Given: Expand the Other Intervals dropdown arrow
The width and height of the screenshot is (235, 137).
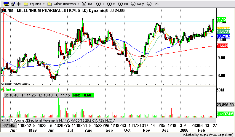Looking at the screenshot, I should pyautogui.click(x=79, y=4).
